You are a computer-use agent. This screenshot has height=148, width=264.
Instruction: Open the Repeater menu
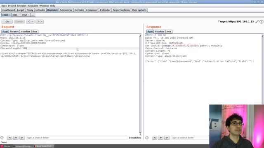pyautogui.click(x=33, y=6)
